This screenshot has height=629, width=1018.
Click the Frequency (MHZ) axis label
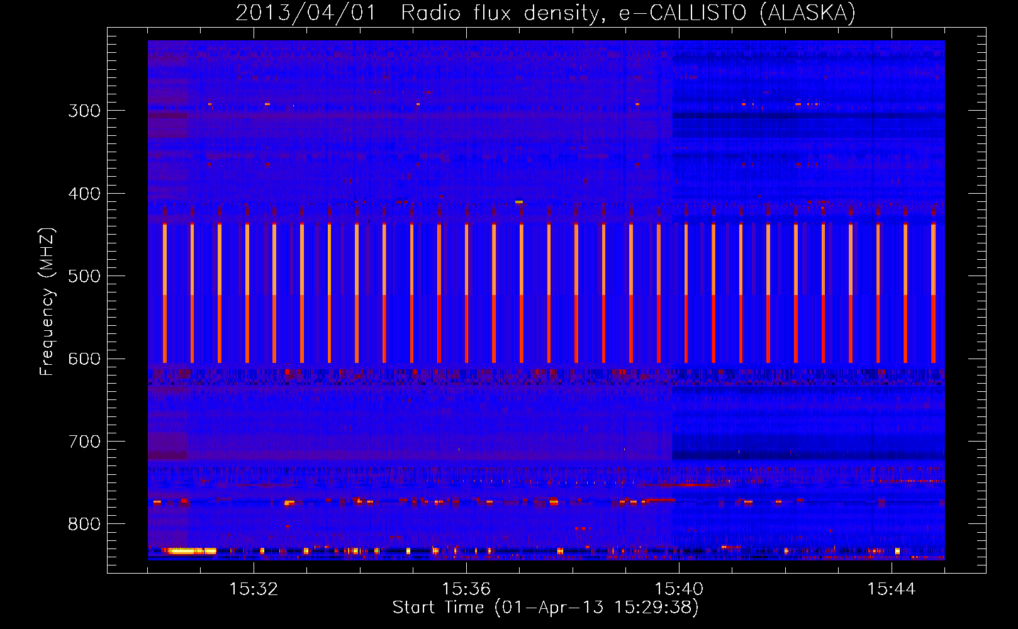click(47, 302)
